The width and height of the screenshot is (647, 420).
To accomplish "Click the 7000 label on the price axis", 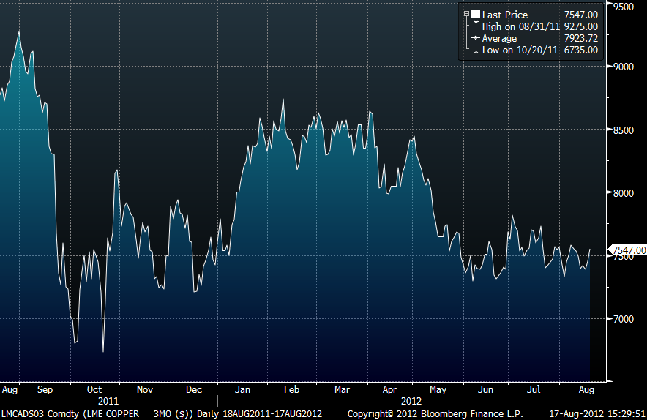I will pyautogui.click(x=623, y=319).
